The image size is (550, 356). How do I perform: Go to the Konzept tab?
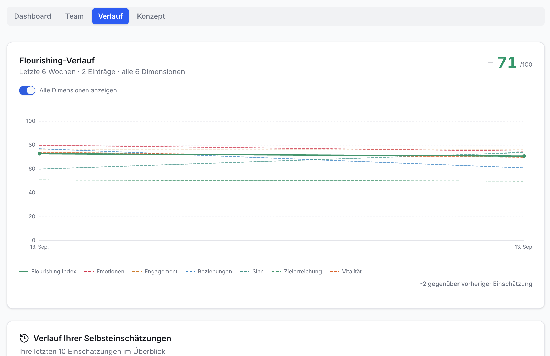tap(151, 16)
